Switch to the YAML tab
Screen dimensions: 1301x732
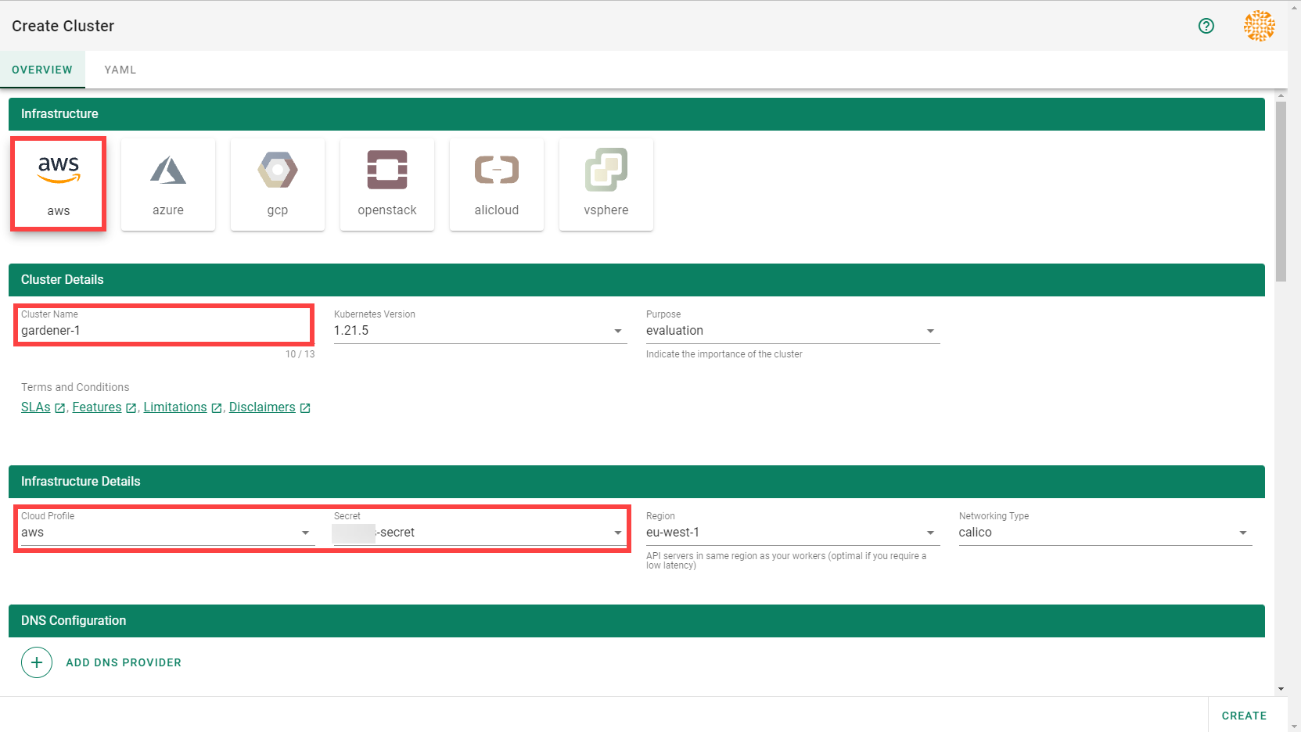pyautogui.click(x=120, y=70)
